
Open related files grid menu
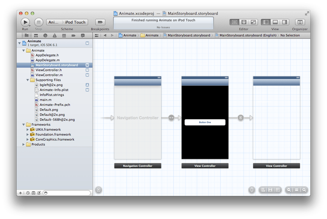click(97, 36)
